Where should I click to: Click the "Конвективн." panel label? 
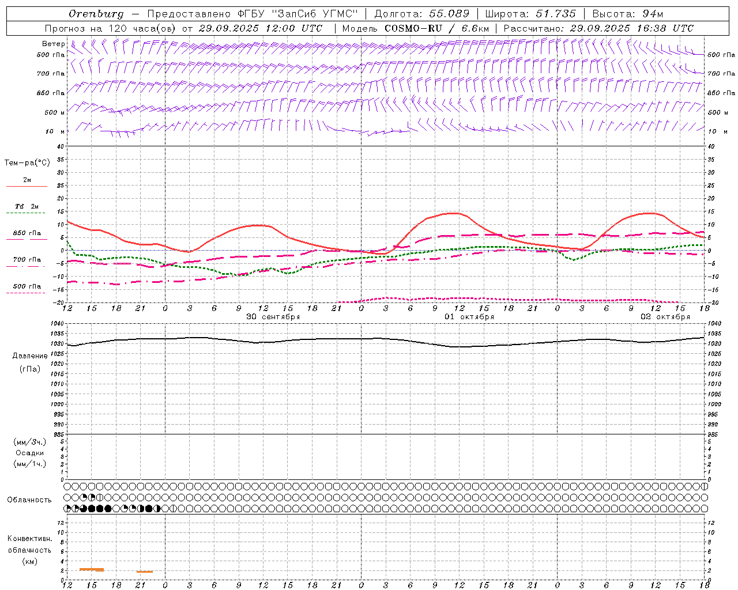click(x=30, y=539)
